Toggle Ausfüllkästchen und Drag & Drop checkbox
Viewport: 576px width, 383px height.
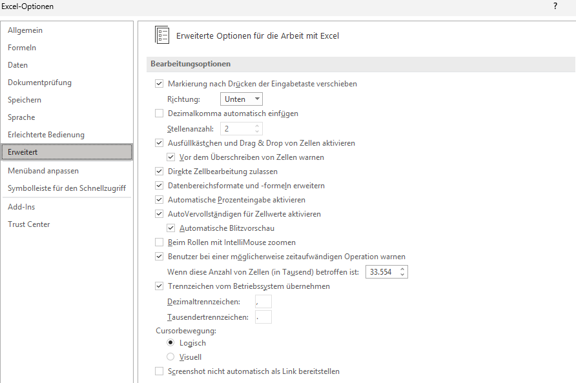pos(159,143)
